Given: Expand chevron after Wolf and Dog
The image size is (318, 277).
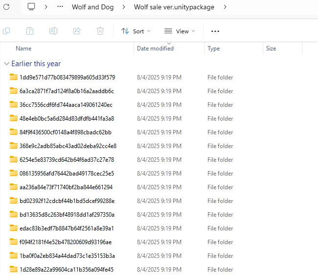Looking at the screenshot, I should click(124, 7).
